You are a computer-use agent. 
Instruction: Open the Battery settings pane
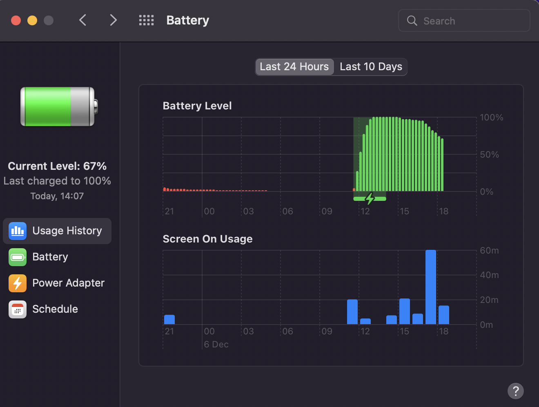[50, 257]
